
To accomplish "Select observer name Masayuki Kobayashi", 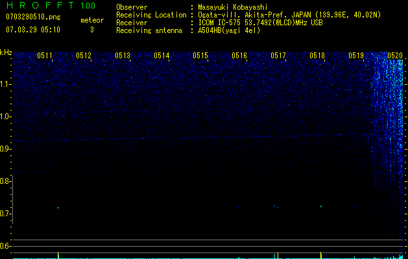I will pos(233,7).
